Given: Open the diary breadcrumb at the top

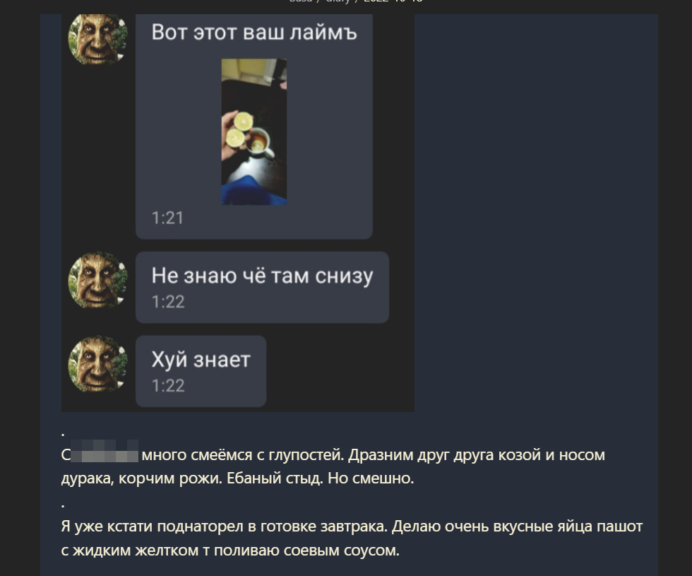Looking at the screenshot, I should tap(338, 1).
